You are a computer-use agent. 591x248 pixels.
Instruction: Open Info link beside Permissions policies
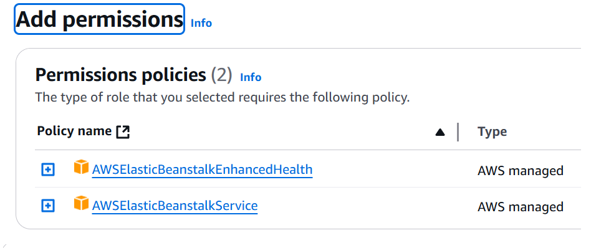coord(251,77)
